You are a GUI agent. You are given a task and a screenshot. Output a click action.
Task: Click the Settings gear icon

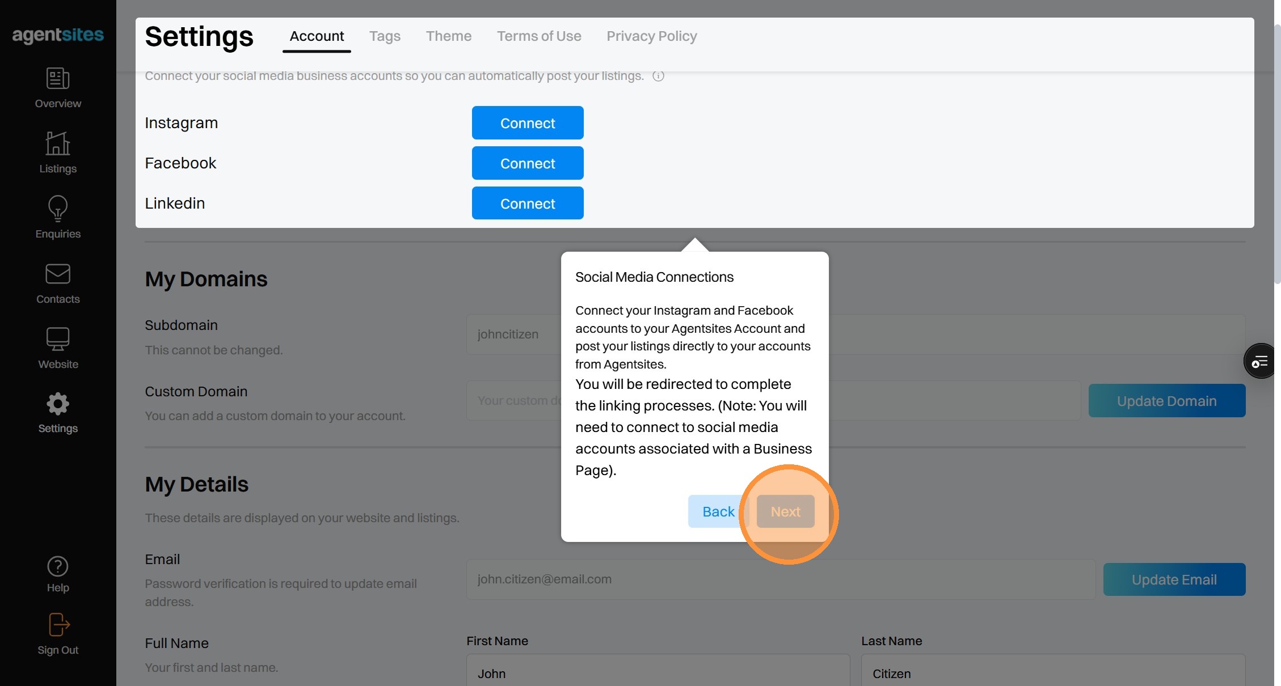point(58,404)
